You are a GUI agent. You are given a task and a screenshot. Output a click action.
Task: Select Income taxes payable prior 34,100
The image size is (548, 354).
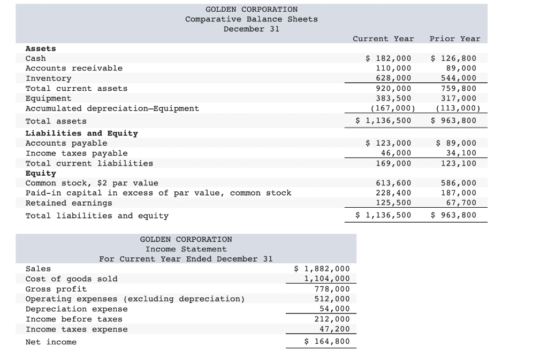click(461, 153)
